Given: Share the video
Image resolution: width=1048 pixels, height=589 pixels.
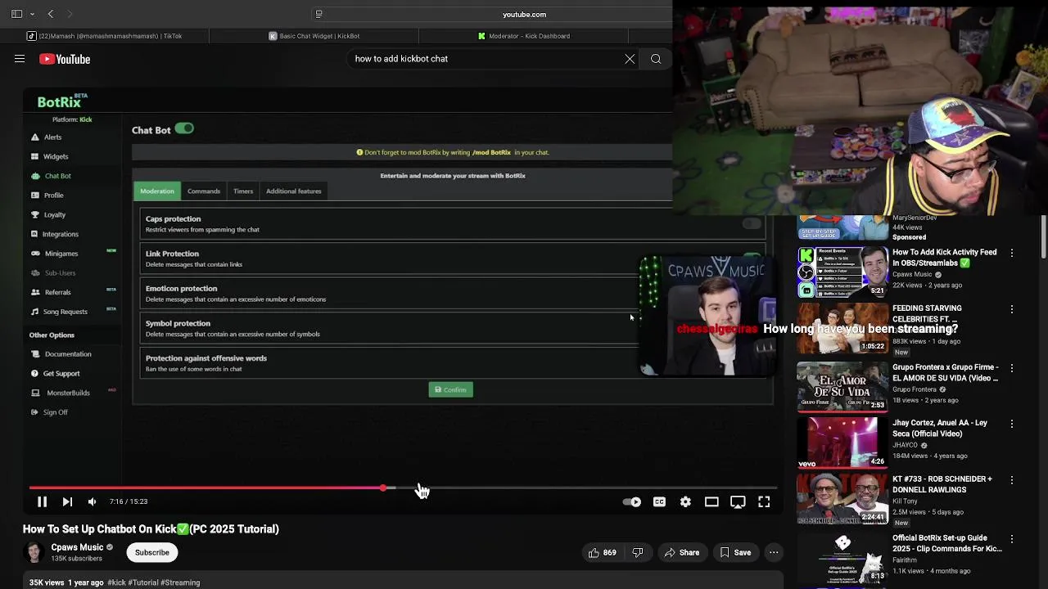Looking at the screenshot, I should (681, 552).
